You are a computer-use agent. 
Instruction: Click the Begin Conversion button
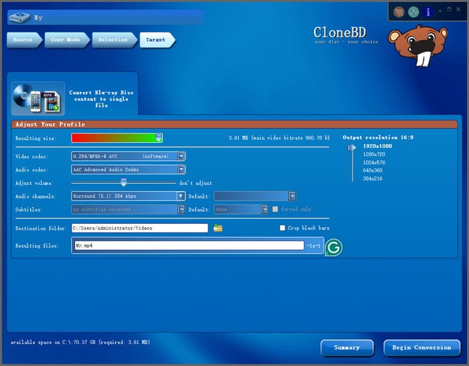[421, 347]
